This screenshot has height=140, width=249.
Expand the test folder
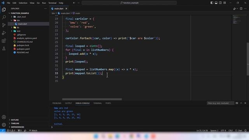(12, 31)
